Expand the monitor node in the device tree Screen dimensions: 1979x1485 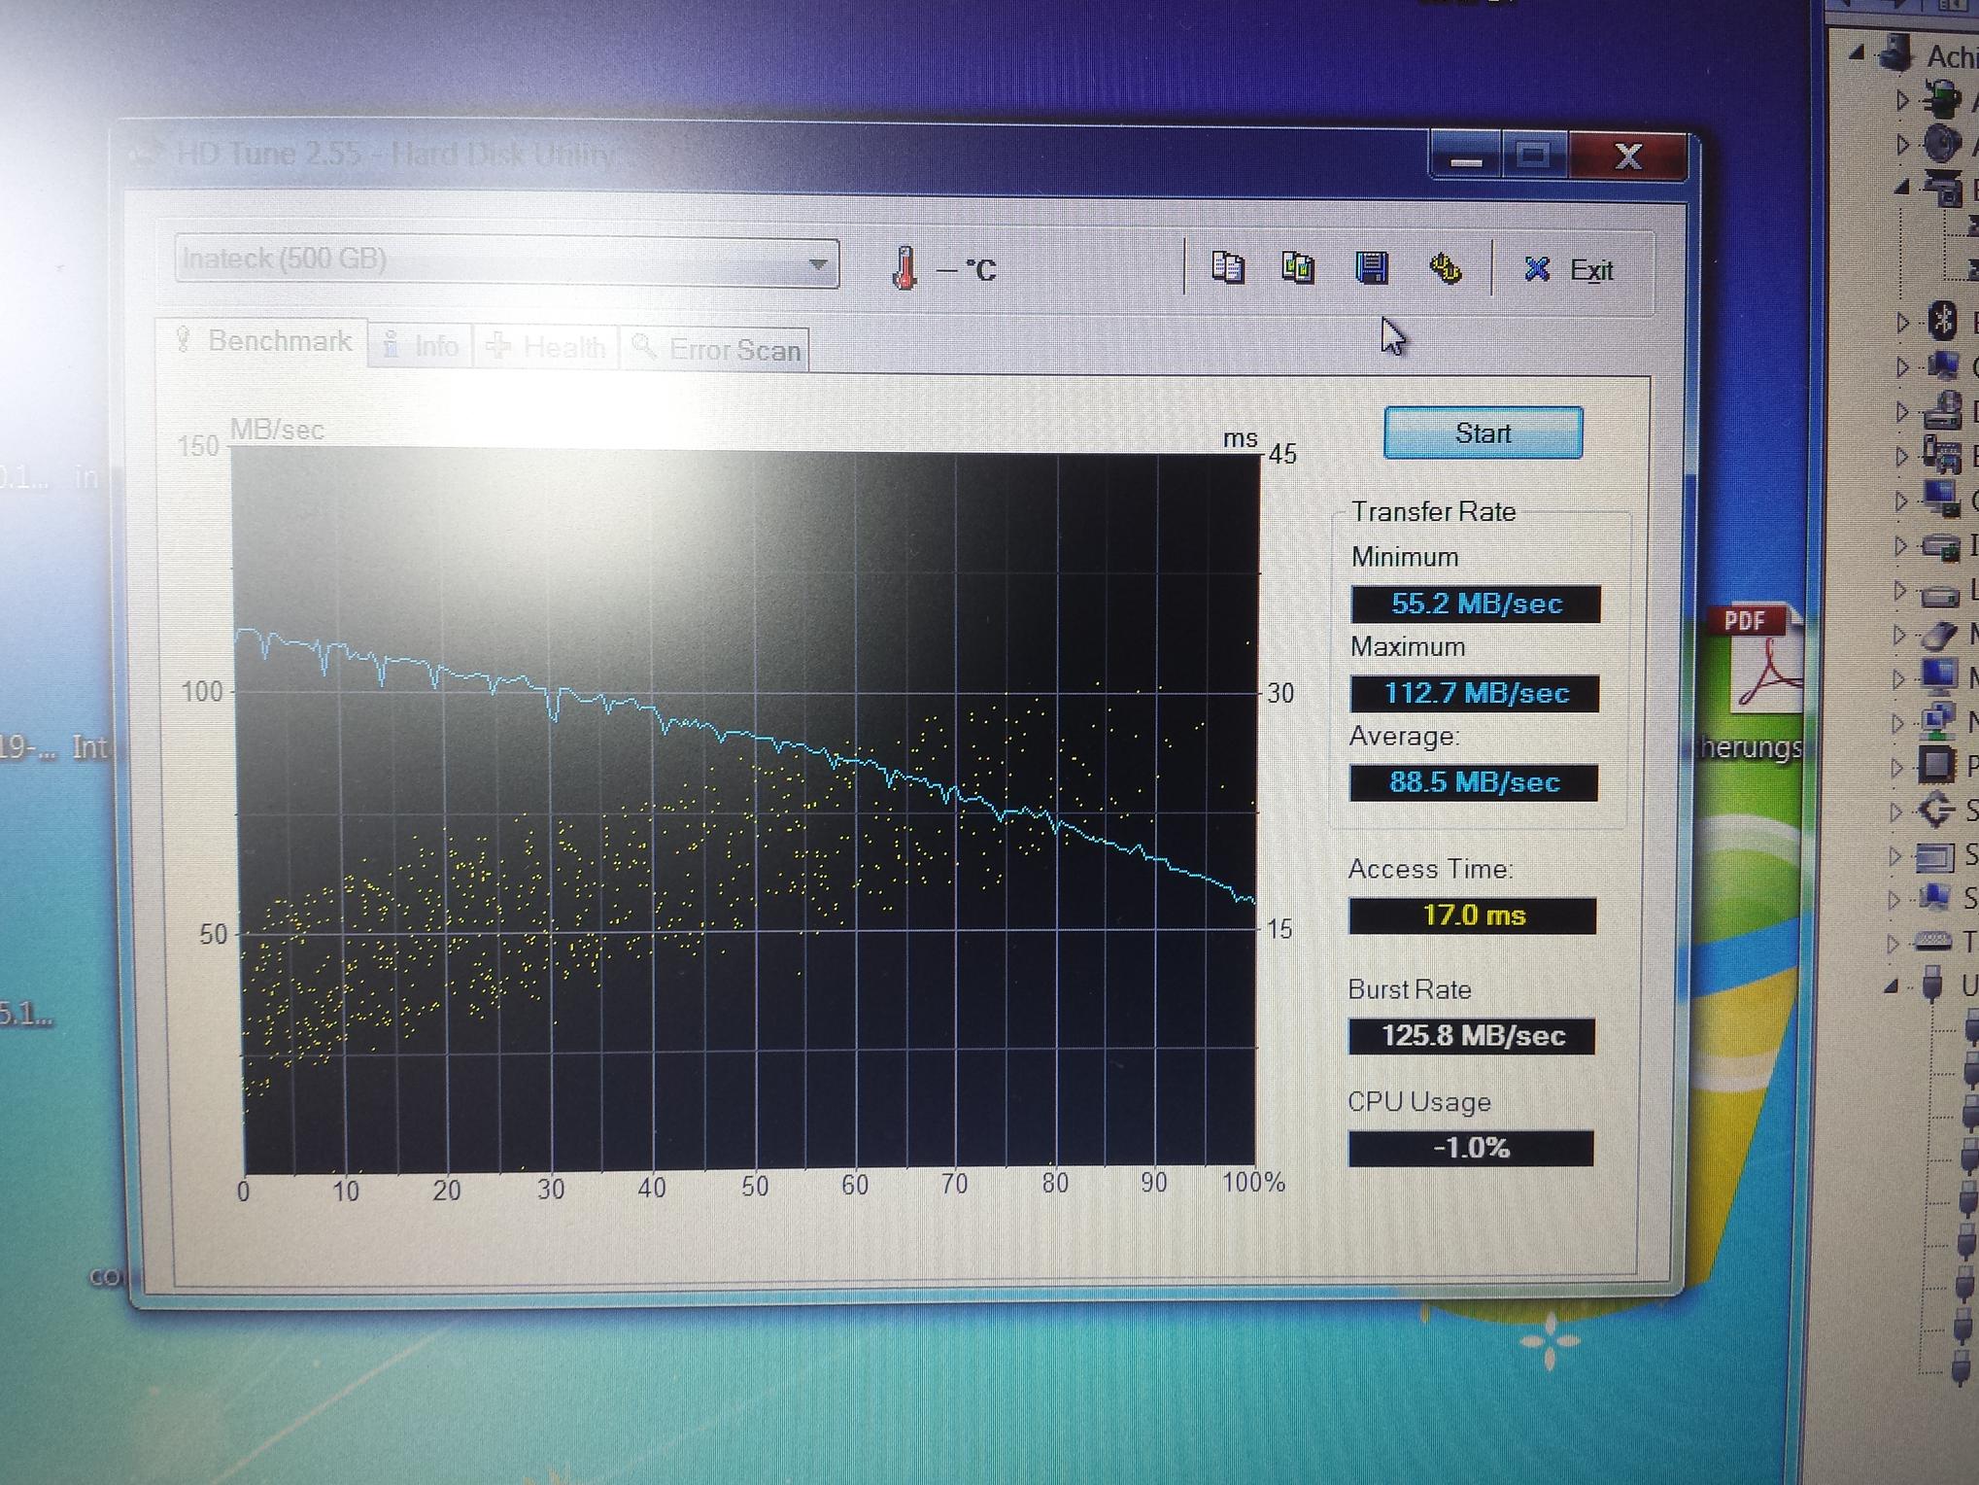click(x=1898, y=678)
